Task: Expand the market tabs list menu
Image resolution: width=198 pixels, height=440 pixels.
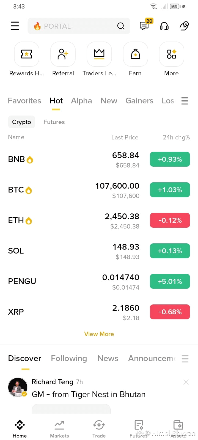Action: pyautogui.click(x=185, y=101)
